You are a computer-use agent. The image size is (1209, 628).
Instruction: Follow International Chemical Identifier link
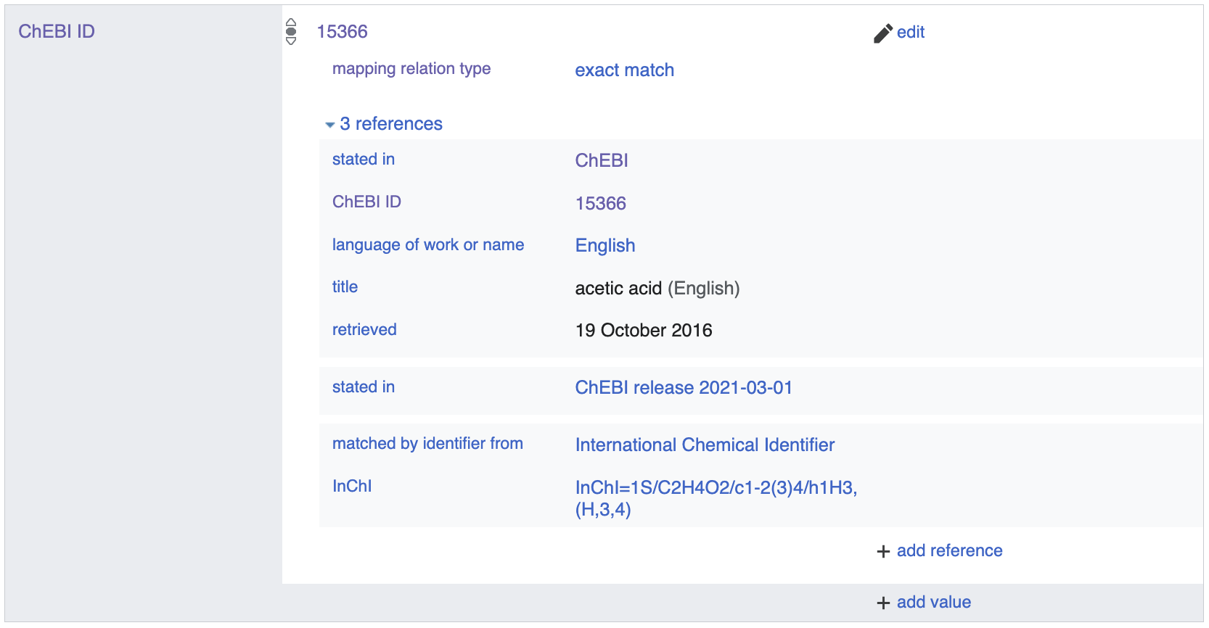pos(705,445)
